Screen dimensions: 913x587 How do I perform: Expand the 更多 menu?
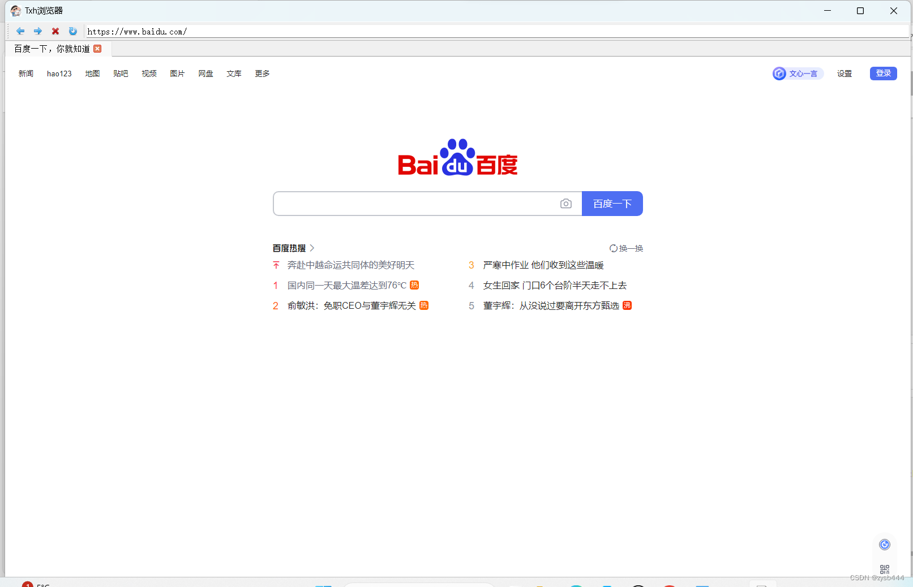(262, 74)
